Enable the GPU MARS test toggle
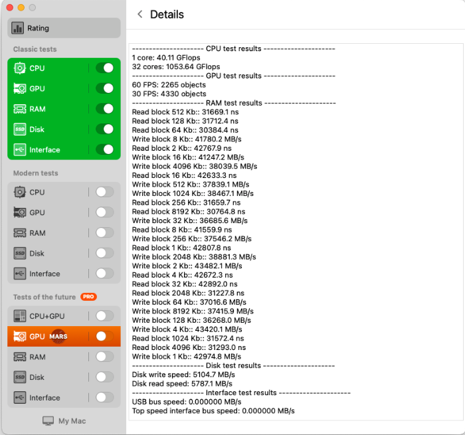 coord(105,336)
